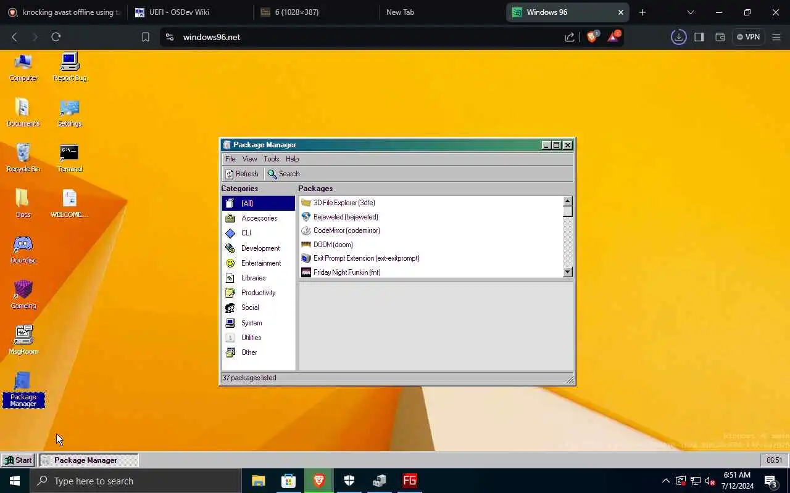Select the Package Manager desktop icon
The height and width of the screenshot is (493, 790).
[x=23, y=389]
